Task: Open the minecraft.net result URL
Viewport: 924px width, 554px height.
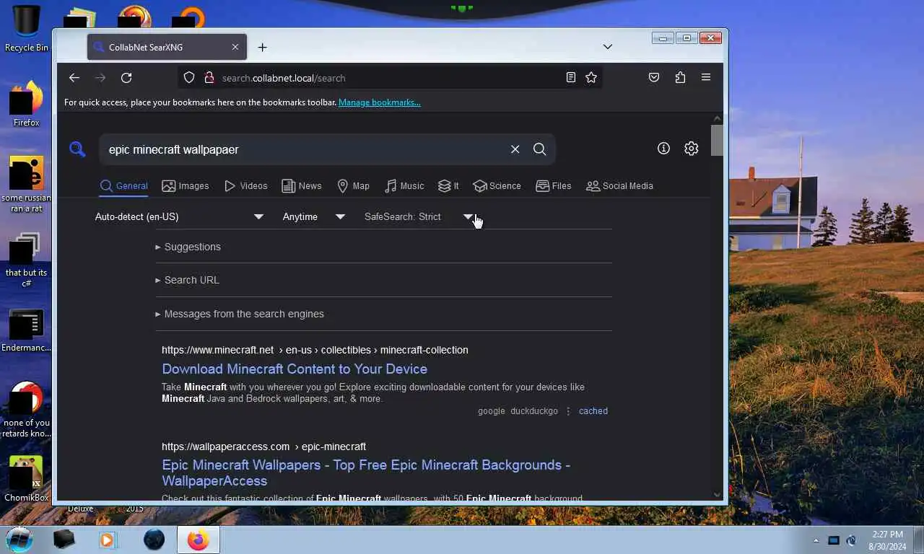Action: point(315,350)
